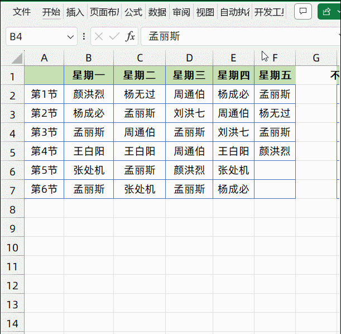Switch to the 数据 tab

157,12
